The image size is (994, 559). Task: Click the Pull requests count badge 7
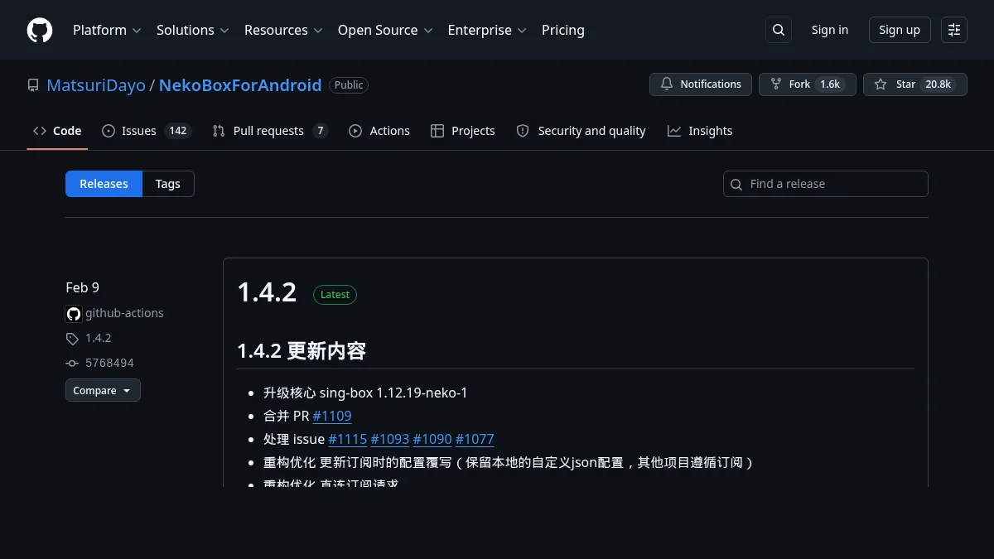click(x=321, y=131)
